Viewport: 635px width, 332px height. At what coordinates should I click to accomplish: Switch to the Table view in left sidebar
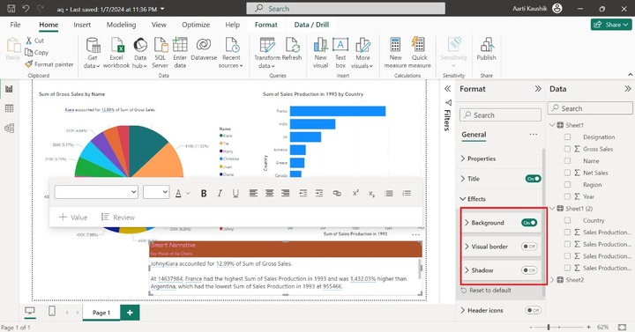tap(10, 108)
